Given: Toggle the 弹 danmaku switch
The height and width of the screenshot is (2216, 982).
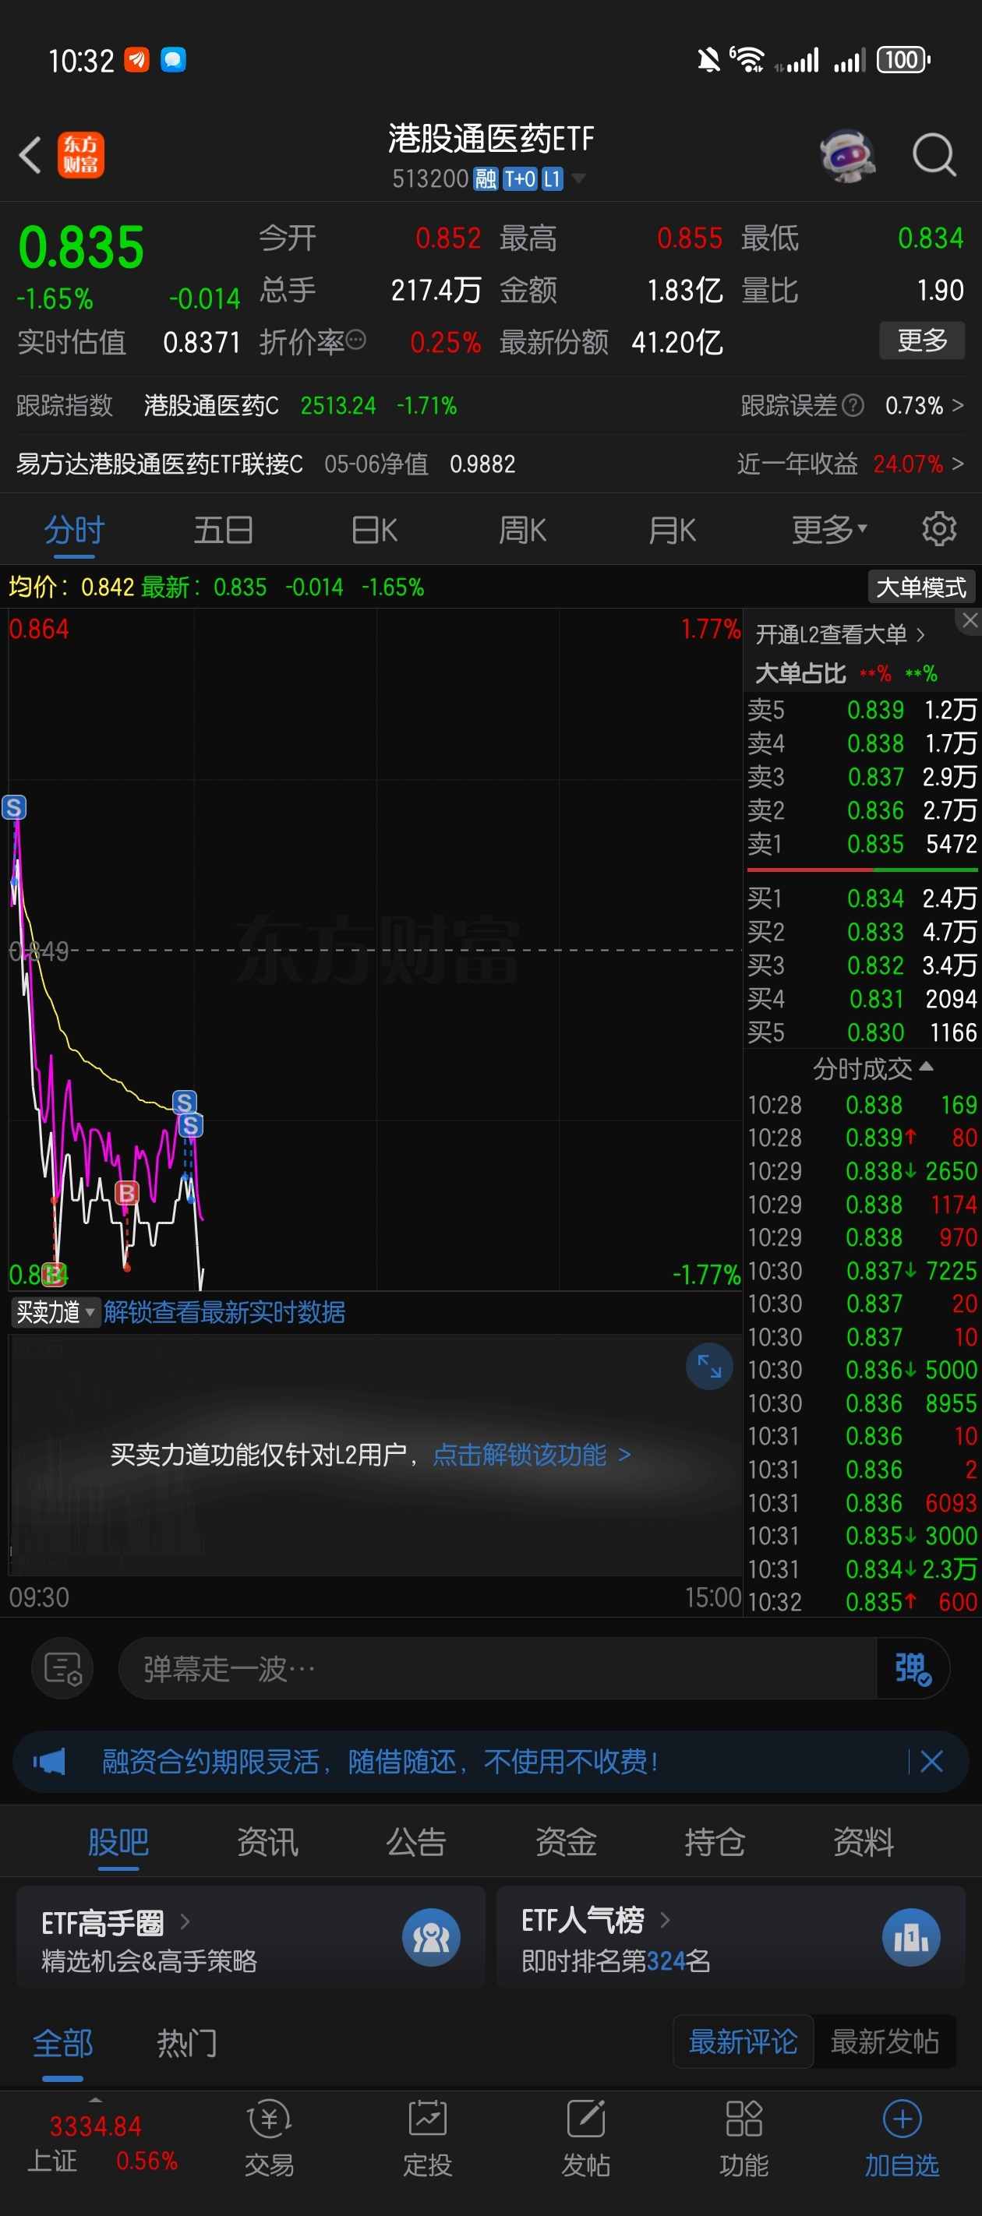Looking at the screenshot, I should [x=913, y=1669].
